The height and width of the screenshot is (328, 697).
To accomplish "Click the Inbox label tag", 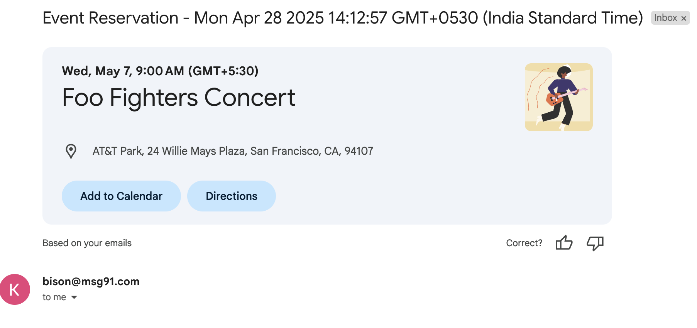I will click(x=665, y=18).
